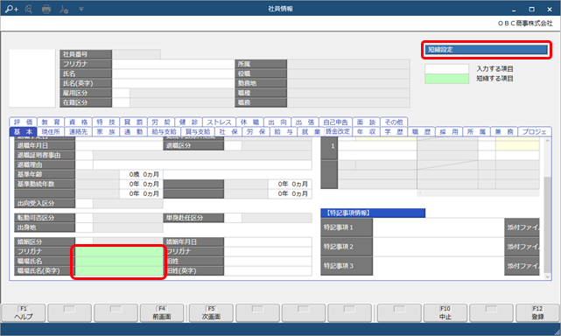Go to the 自己申告 tab
The height and width of the screenshot is (336, 561).
[x=335, y=122]
